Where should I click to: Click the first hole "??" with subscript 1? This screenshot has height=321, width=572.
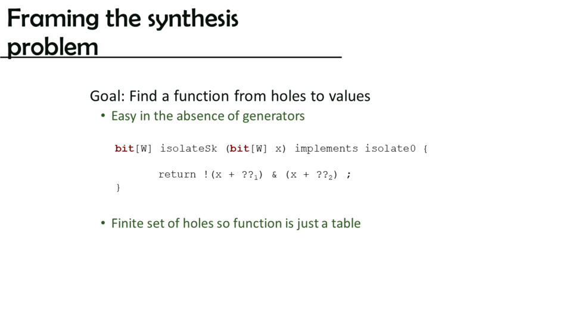pos(250,175)
